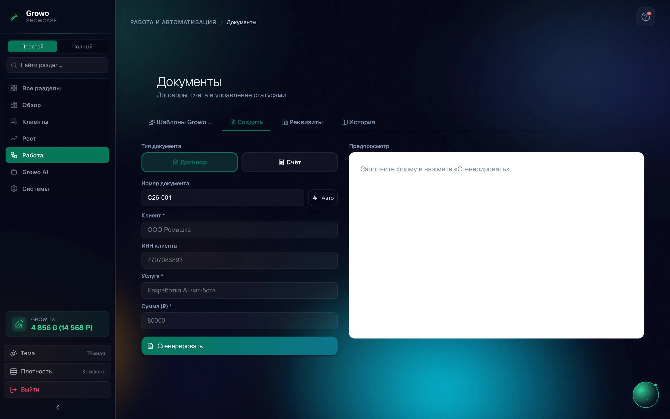Choose Счёт document type

tap(289, 162)
